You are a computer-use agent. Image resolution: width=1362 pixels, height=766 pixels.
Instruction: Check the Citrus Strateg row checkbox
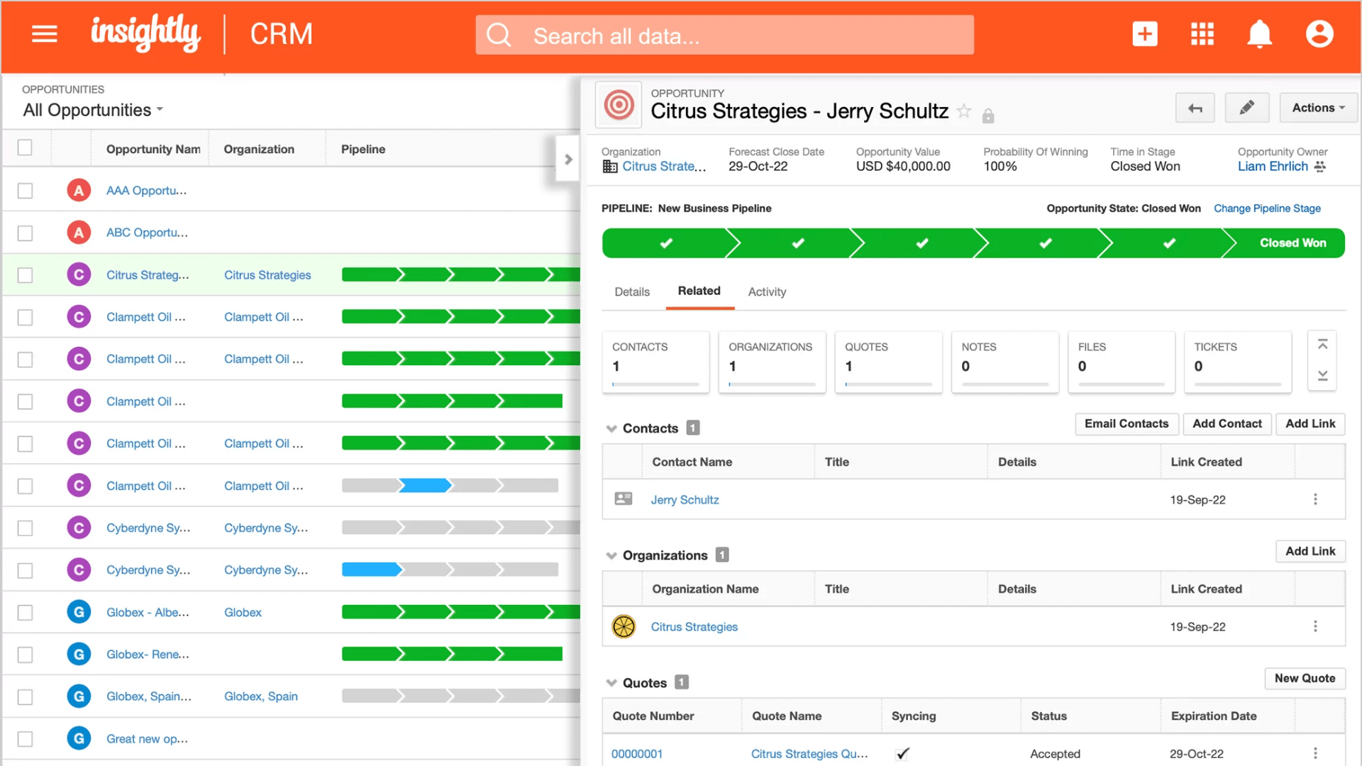tap(25, 275)
